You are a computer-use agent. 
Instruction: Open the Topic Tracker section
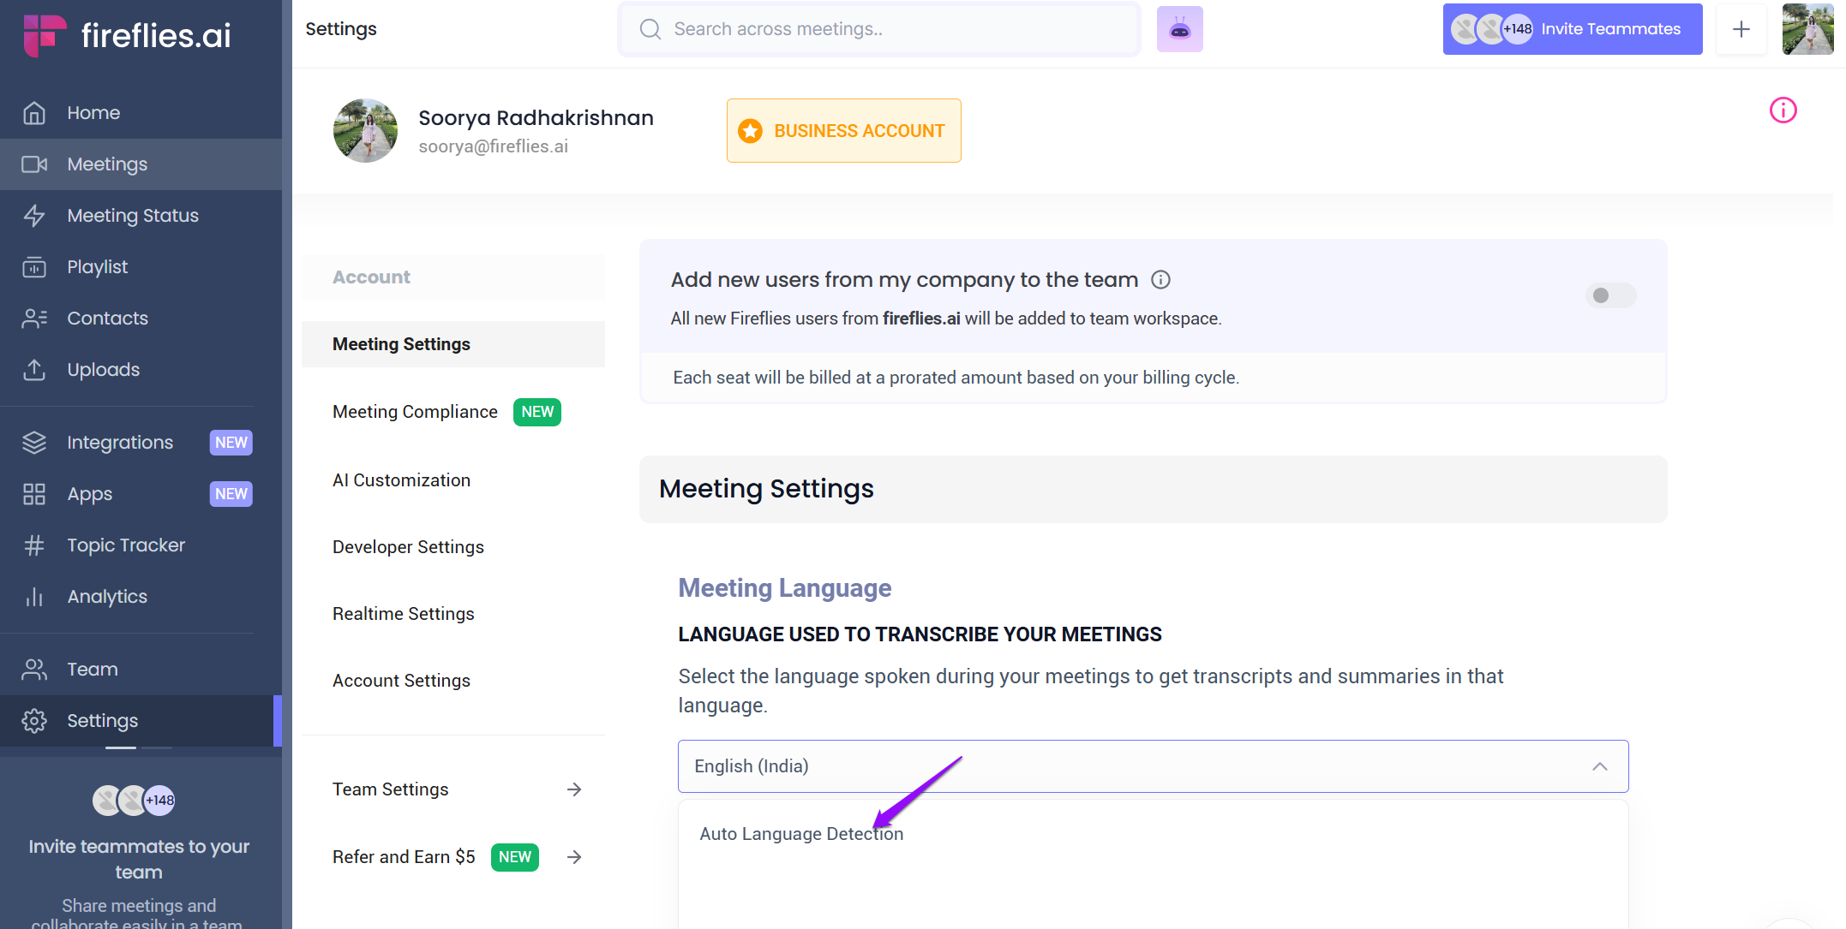[126, 544]
